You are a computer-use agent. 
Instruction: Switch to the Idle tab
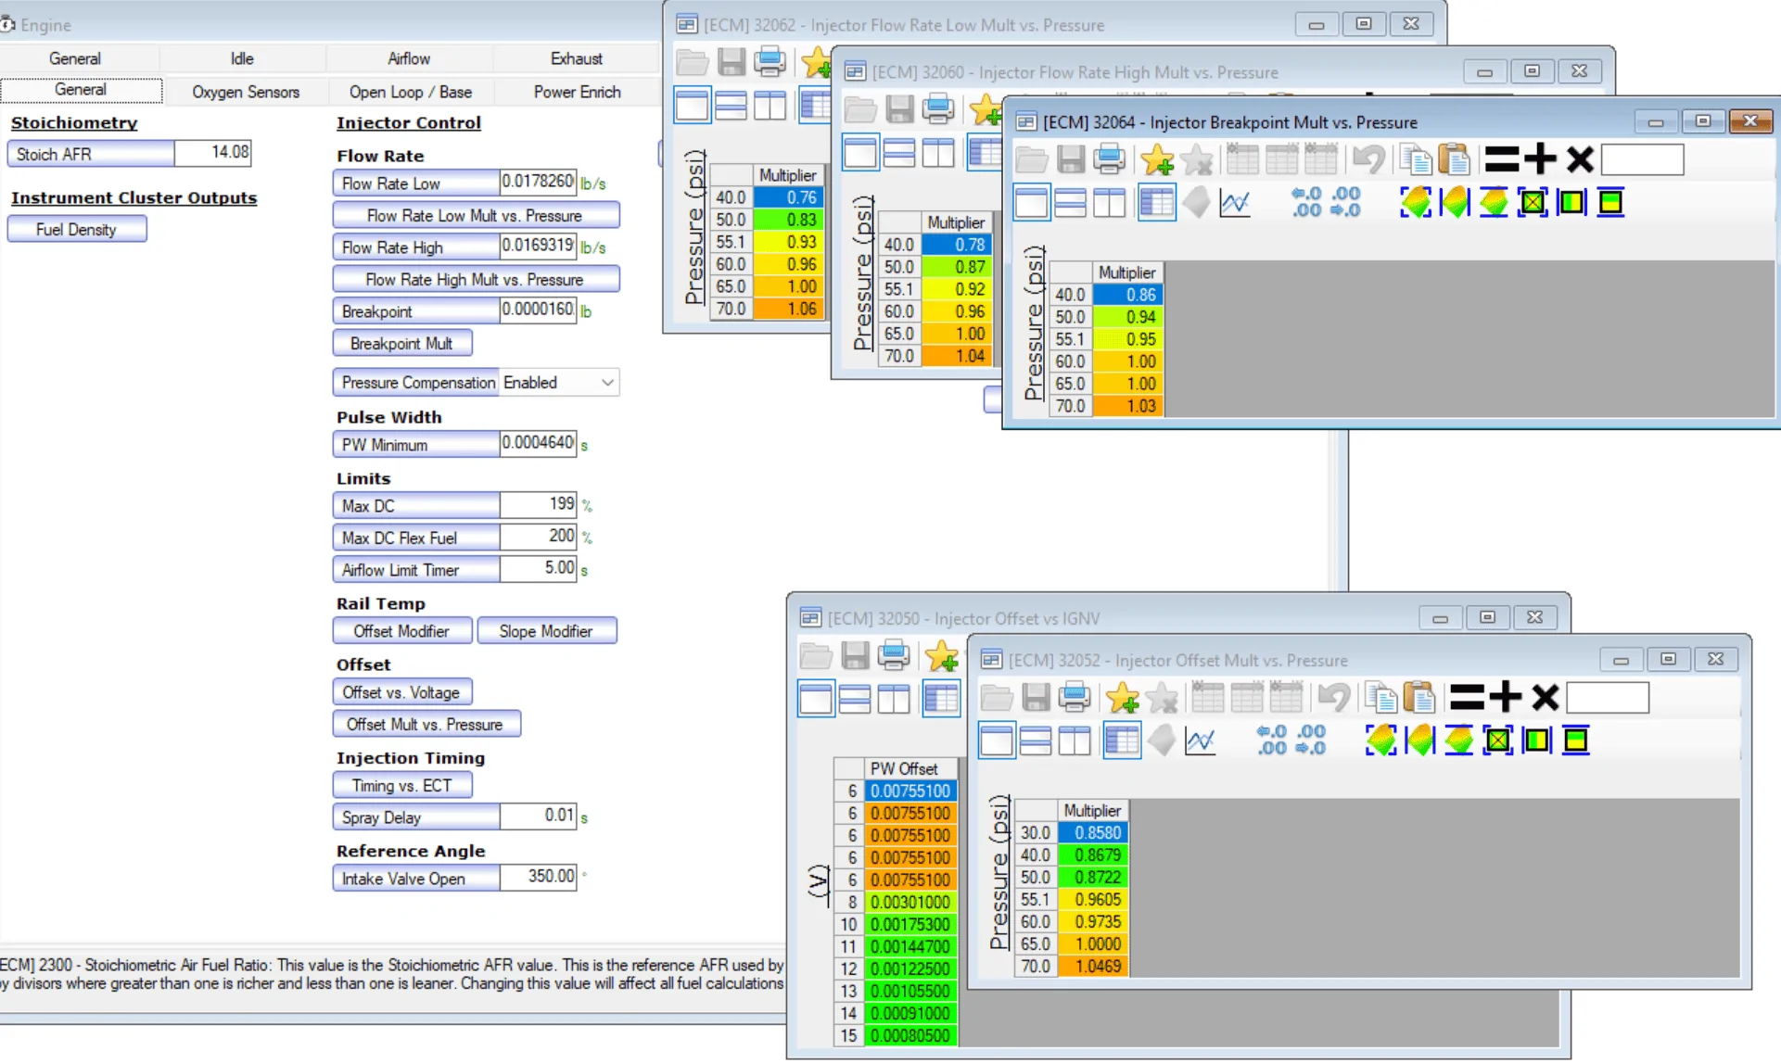click(x=242, y=58)
